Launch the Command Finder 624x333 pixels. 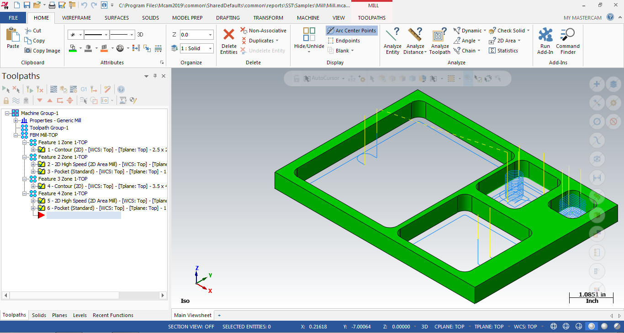(567, 41)
